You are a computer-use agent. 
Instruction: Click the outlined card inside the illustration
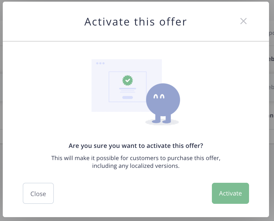128,87
